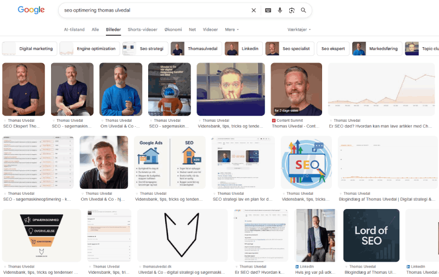
Task: Open the Videoer tab
Action: pyautogui.click(x=210, y=30)
